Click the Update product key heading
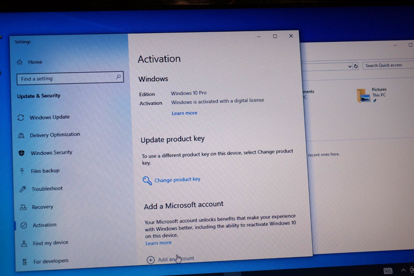Image resolution: width=414 pixels, height=276 pixels. (173, 139)
